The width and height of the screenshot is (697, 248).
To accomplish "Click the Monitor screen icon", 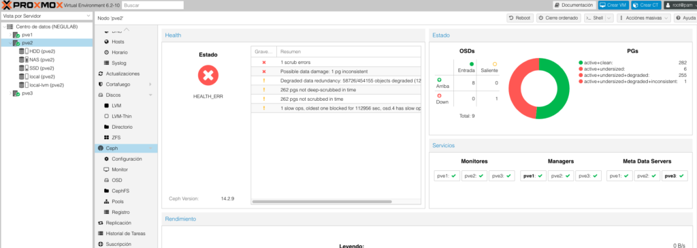I will [107, 170].
